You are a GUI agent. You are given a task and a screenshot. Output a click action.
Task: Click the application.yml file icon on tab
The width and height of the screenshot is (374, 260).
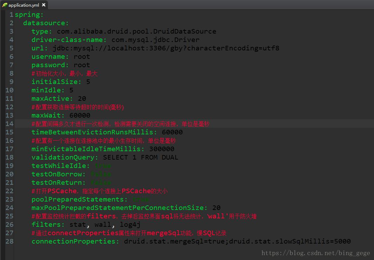[x=5, y=5]
